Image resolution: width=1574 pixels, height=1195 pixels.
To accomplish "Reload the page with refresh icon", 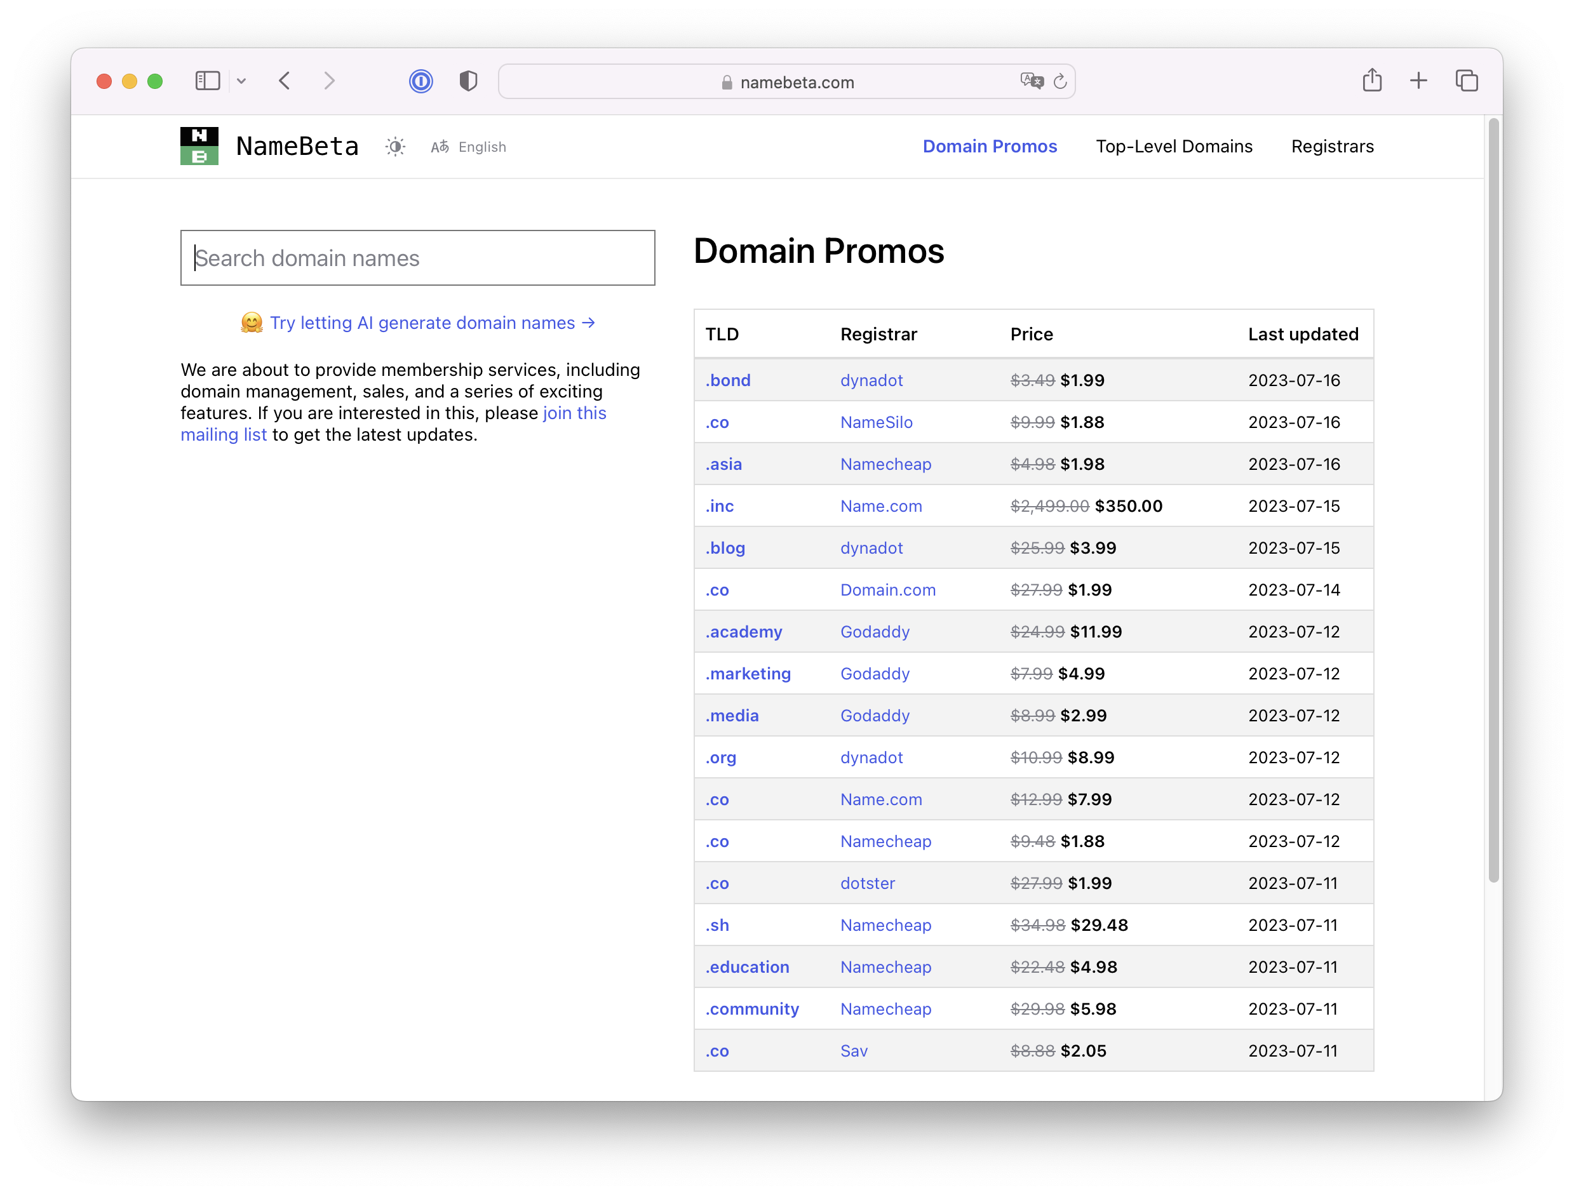I will coord(1060,82).
